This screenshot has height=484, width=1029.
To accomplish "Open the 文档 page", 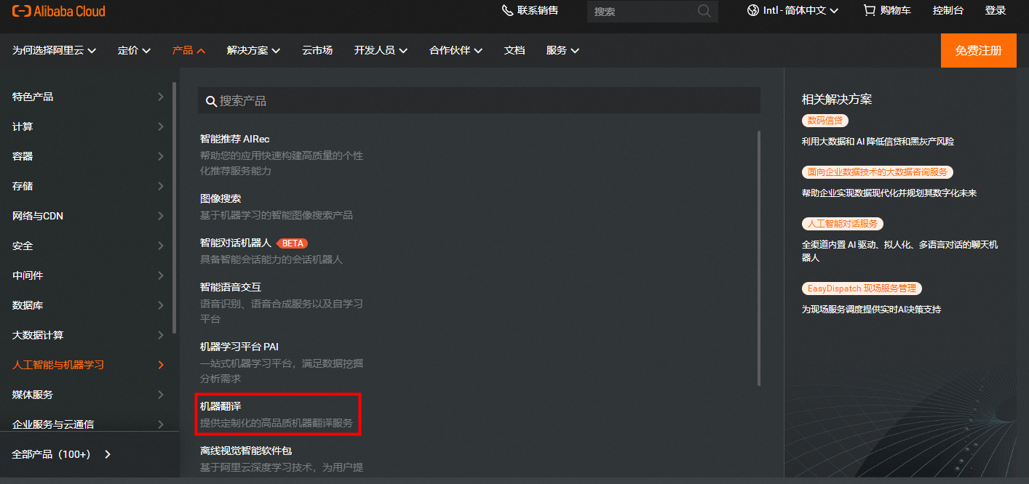I will [x=514, y=50].
